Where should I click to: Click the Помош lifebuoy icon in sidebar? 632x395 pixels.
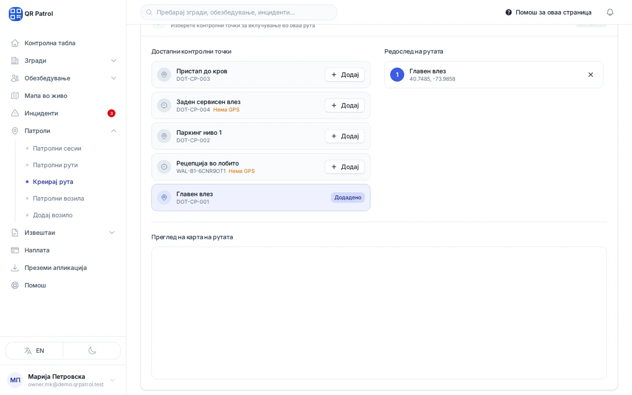coord(15,285)
